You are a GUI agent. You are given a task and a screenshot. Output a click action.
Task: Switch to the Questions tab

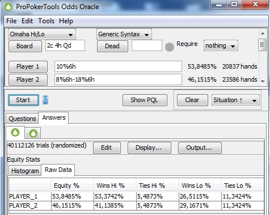click(x=22, y=119)
